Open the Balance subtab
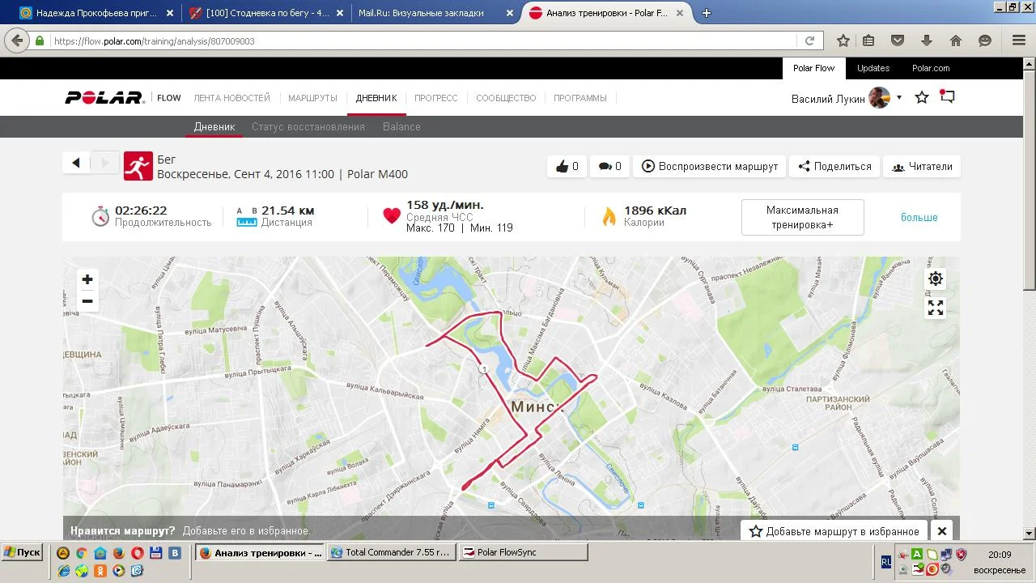 (x=401, y=126)
